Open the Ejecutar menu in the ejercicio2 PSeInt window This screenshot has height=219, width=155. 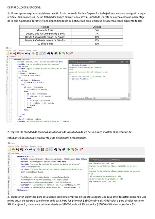click(x=33, y=146)
